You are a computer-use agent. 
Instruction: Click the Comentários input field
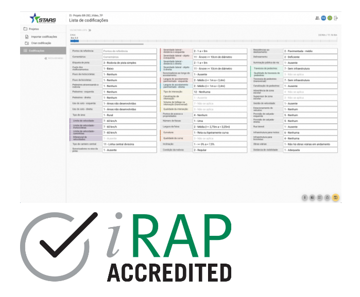tap(129, 57)
